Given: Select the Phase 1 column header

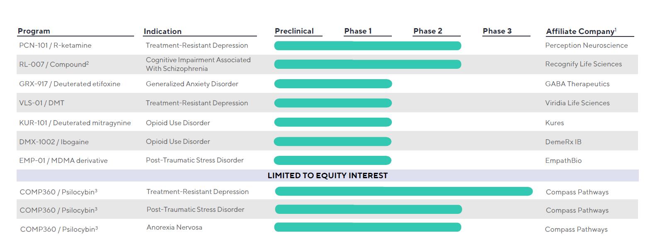Looking at the screenshot, I should pyautogui.click(x=358, y=31).
